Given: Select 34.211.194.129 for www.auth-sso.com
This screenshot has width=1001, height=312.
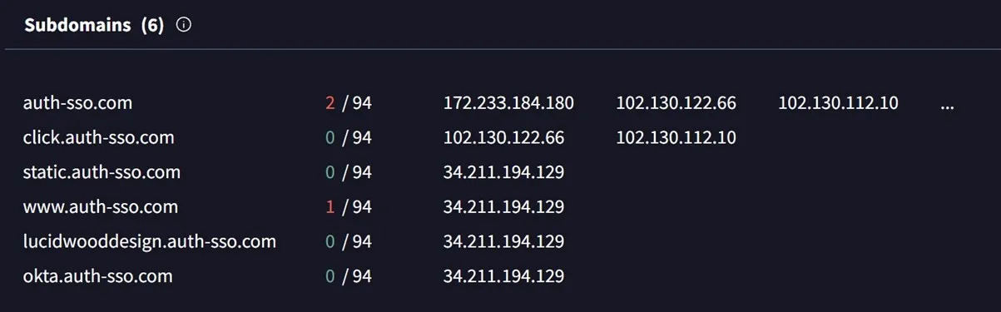Looking at the screenshot, I should (503, 206).
